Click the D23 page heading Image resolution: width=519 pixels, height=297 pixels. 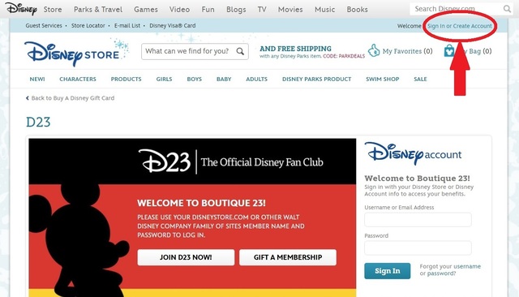click(x=38, y=123)
